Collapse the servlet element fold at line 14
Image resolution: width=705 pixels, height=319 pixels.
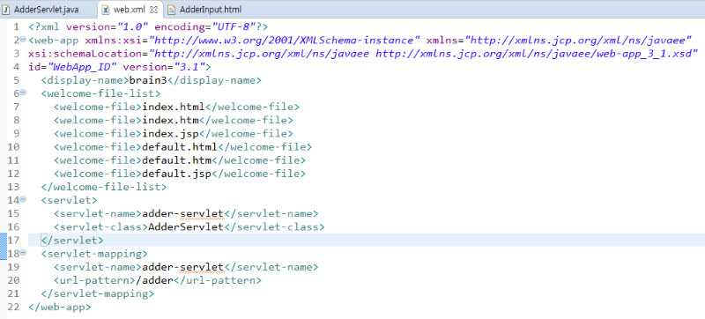[23, 199]
